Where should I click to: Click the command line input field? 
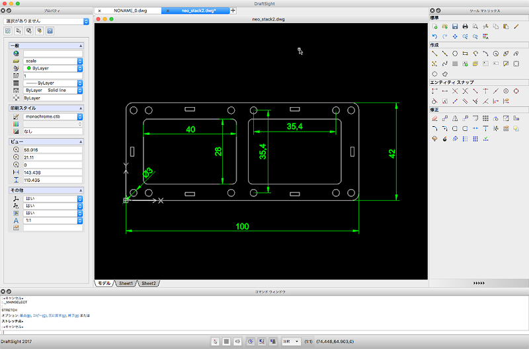pos(264,332)
